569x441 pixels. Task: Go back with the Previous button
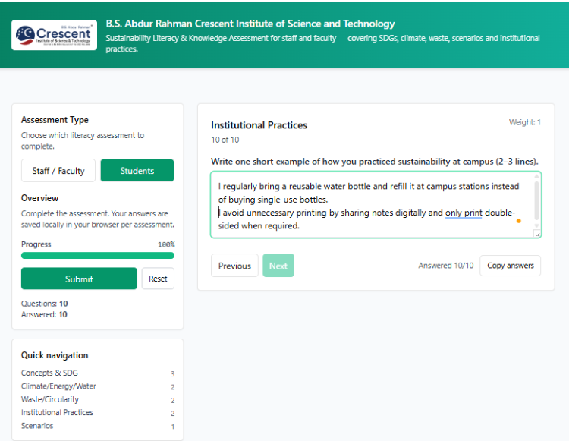click(x=234, y=266)
